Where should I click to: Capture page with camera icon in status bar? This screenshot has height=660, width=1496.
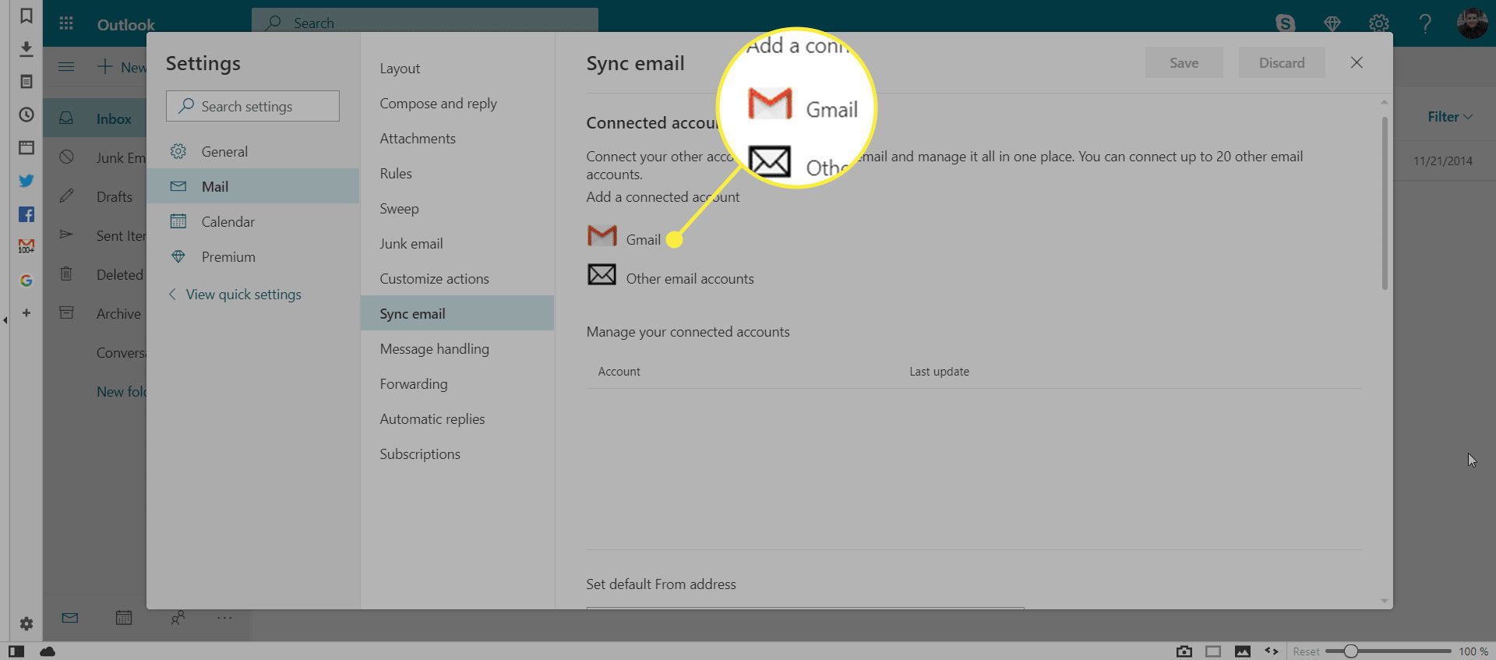(x=1184, y=651)
